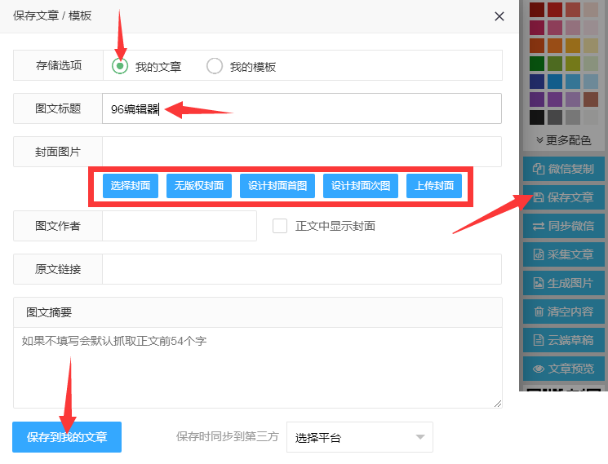Pick the crimson magenta color swatch

coord(537,28)
